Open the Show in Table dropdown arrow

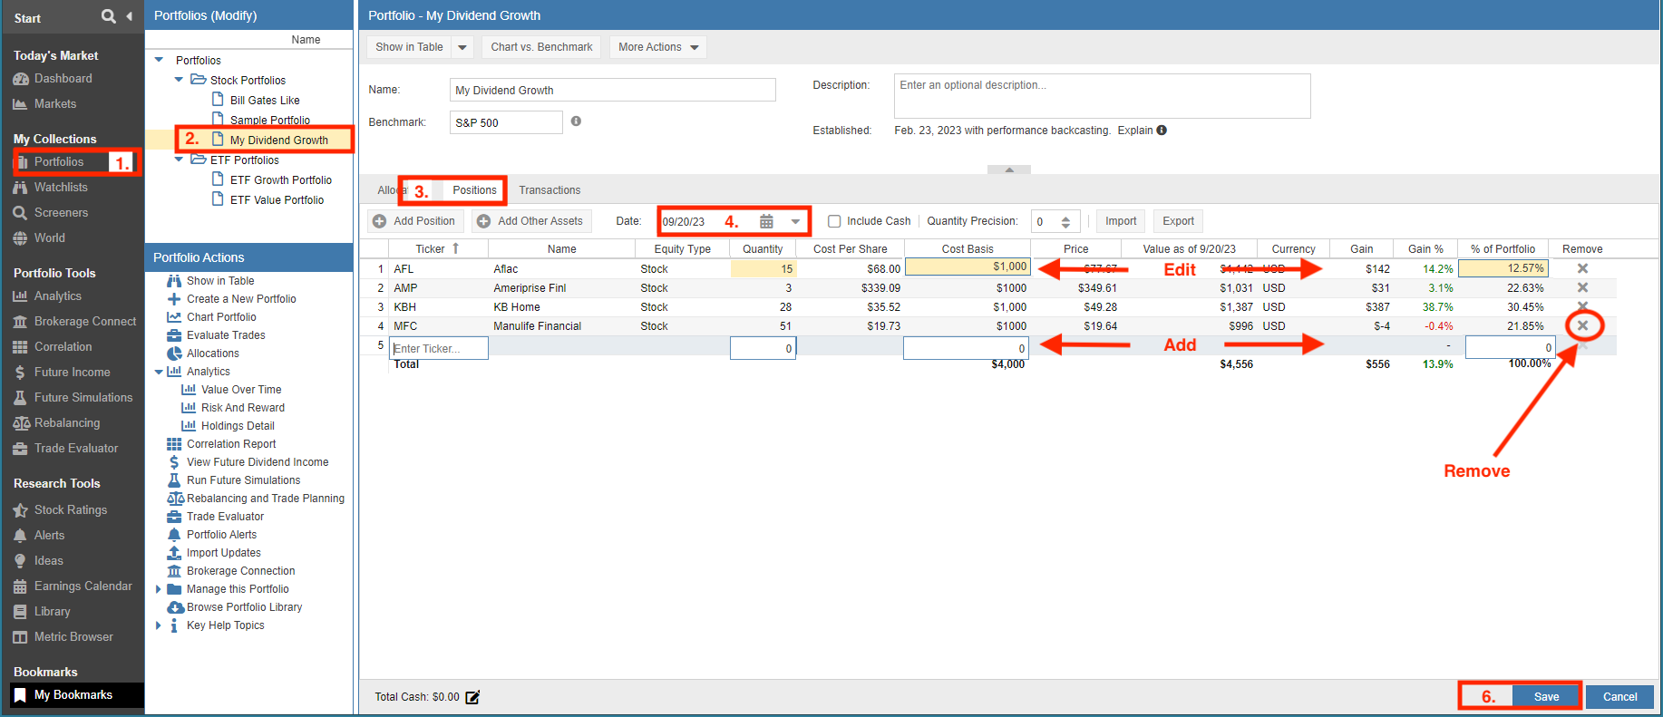tap(462, 47)
